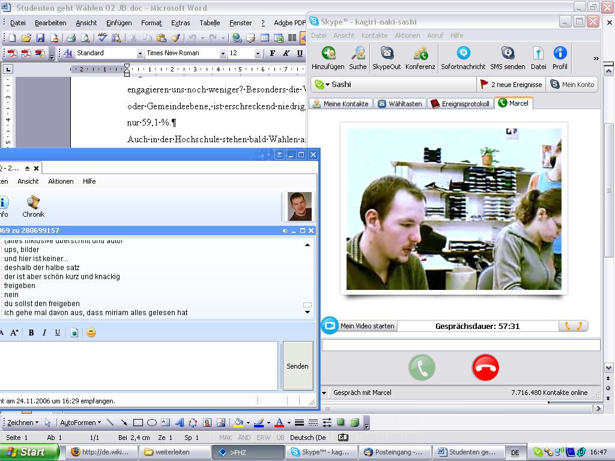Click the first Adobe PDF convert icon
Screen dimensions: 615x461
tap(12, 53)
